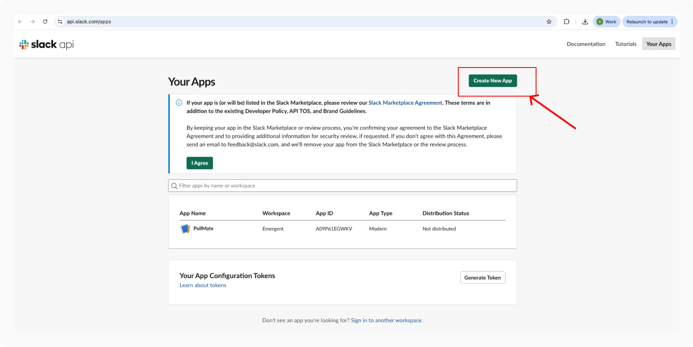Focus the Filter apps by name field
Screen dimensions: 693x347
tap(342, 186)
